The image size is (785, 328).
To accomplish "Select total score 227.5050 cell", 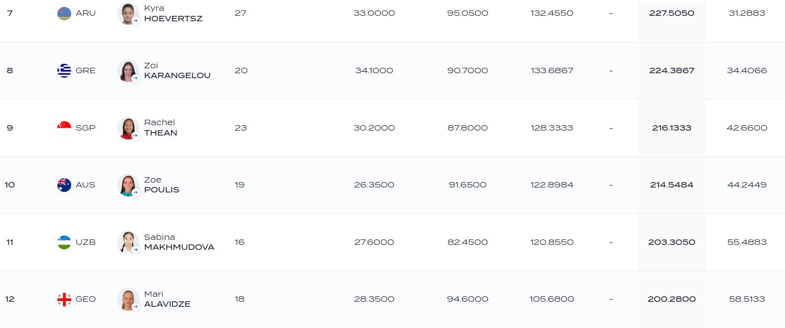I will (x=671, y=13).
